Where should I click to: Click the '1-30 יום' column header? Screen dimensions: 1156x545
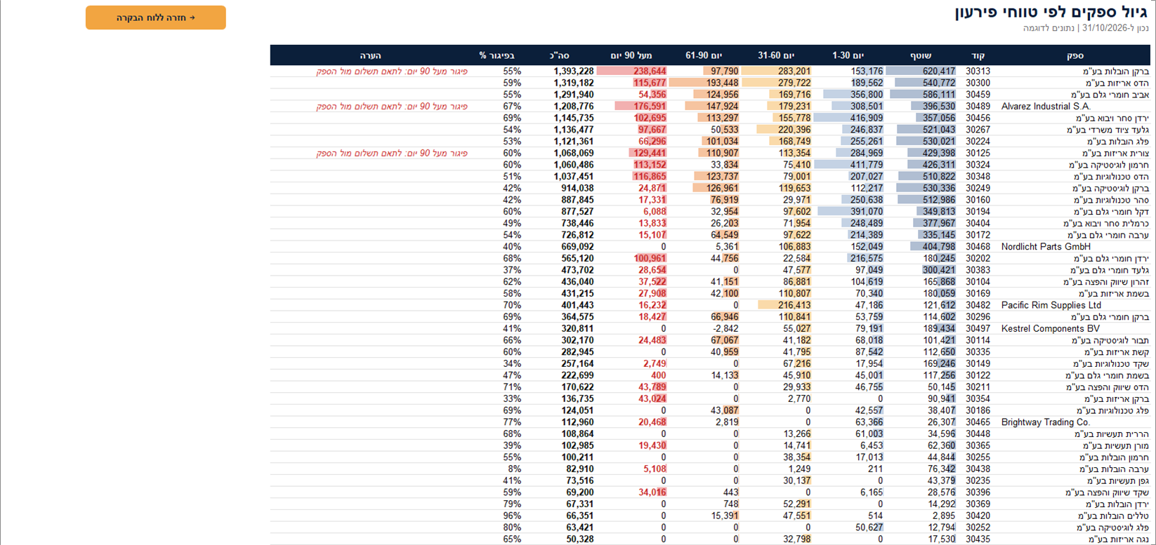[x=848, y=55]
